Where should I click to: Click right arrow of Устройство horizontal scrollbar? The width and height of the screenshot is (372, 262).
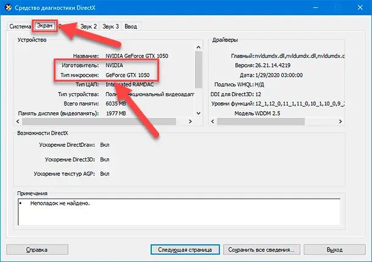(x=190, y=121)
